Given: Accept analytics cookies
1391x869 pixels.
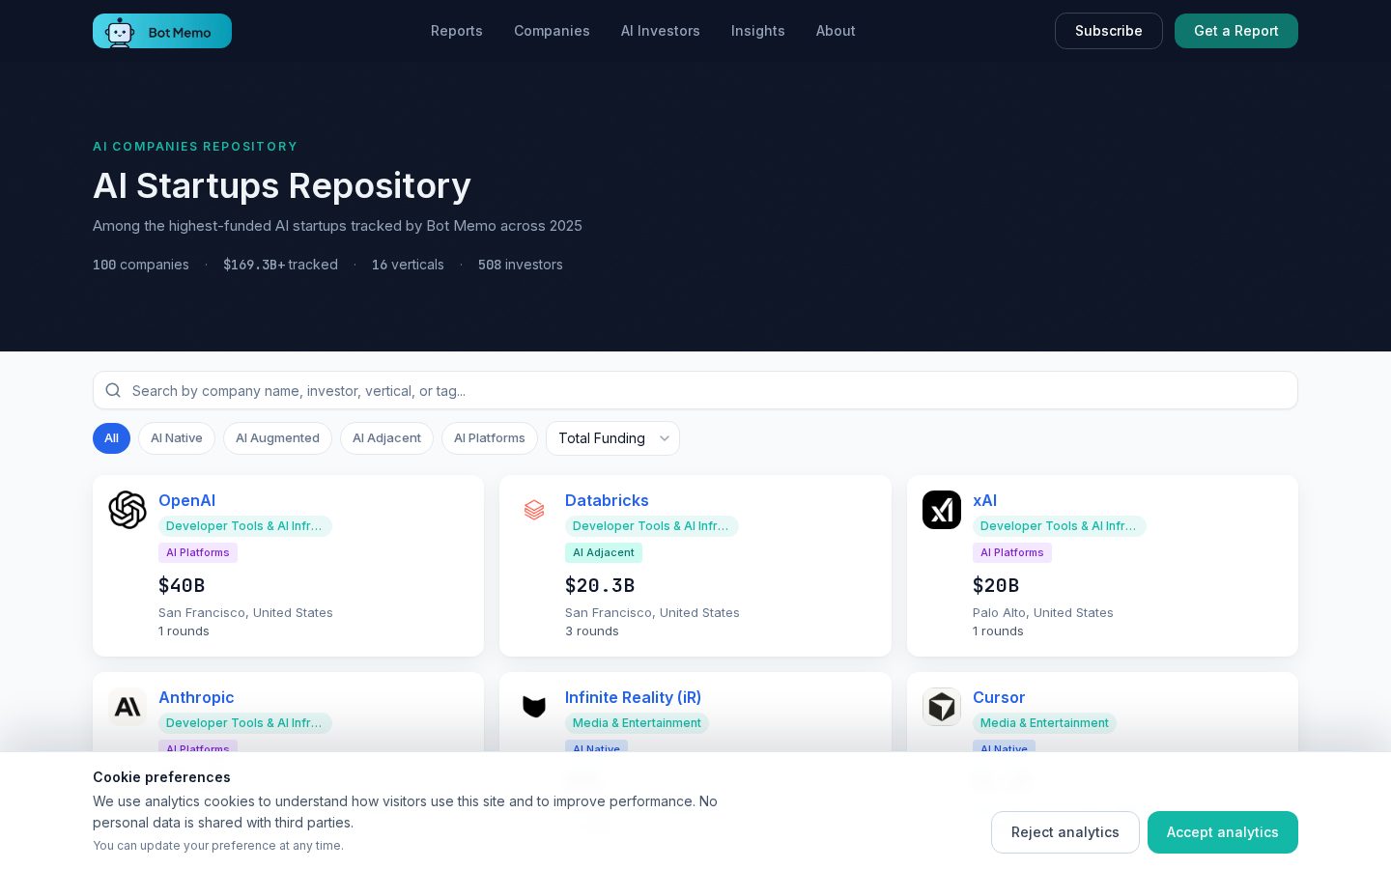Looking at the screenshot, I should pyautogui.click(x=1223, y=832).
